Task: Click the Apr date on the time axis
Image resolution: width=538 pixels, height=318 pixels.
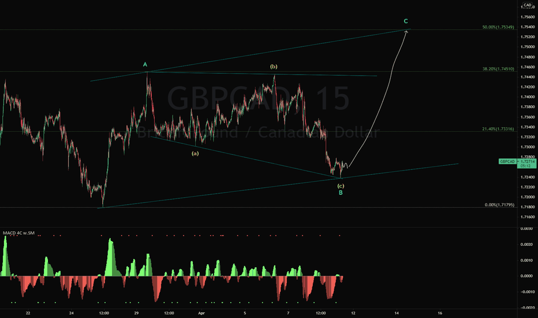Action: click(201, 313)
